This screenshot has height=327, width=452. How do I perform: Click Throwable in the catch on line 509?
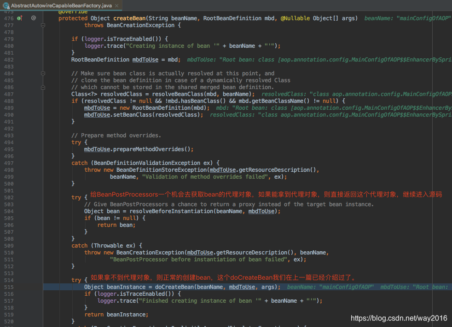point(108,246)
